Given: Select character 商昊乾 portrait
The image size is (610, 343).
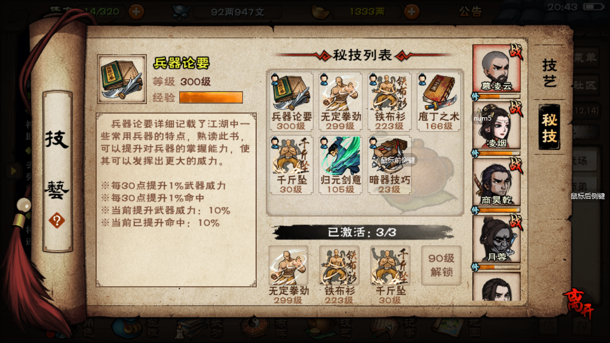Looking at the screenshot, I should pyautogui.click(x=496, y=182).
